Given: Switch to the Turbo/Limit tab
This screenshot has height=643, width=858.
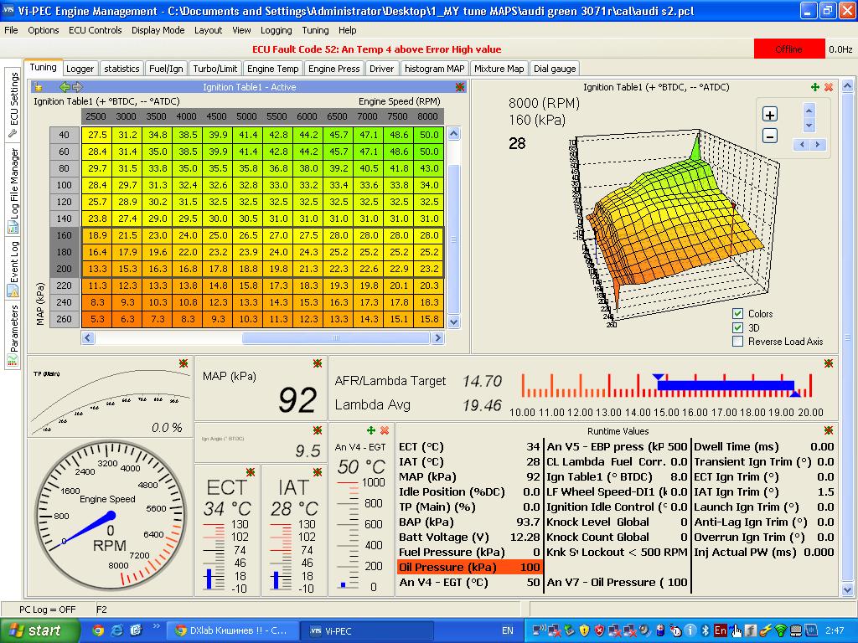Looking at the screenshot, I should pyautogui.click(x=215, y=69).
